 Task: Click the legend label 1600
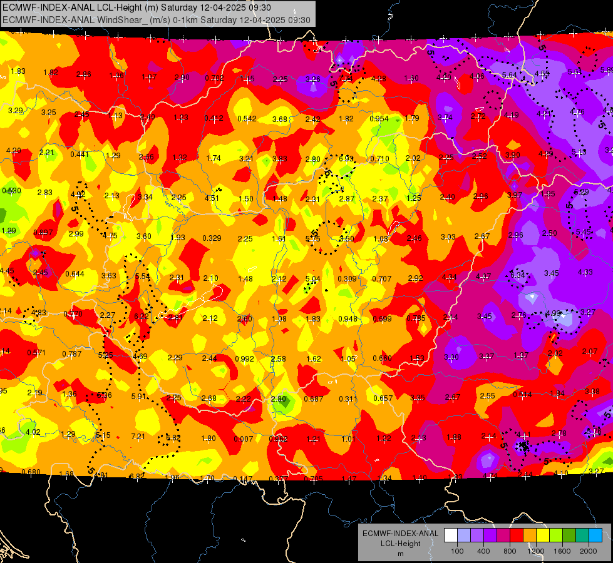(562, 551)
